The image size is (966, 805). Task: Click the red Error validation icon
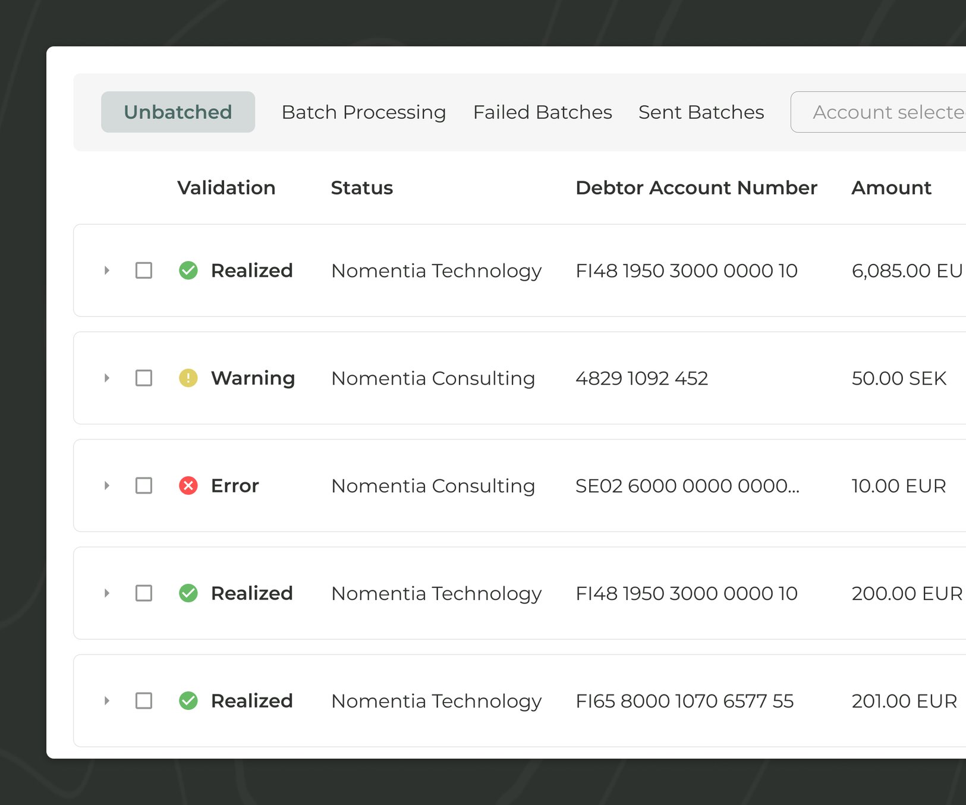point(188,486)
